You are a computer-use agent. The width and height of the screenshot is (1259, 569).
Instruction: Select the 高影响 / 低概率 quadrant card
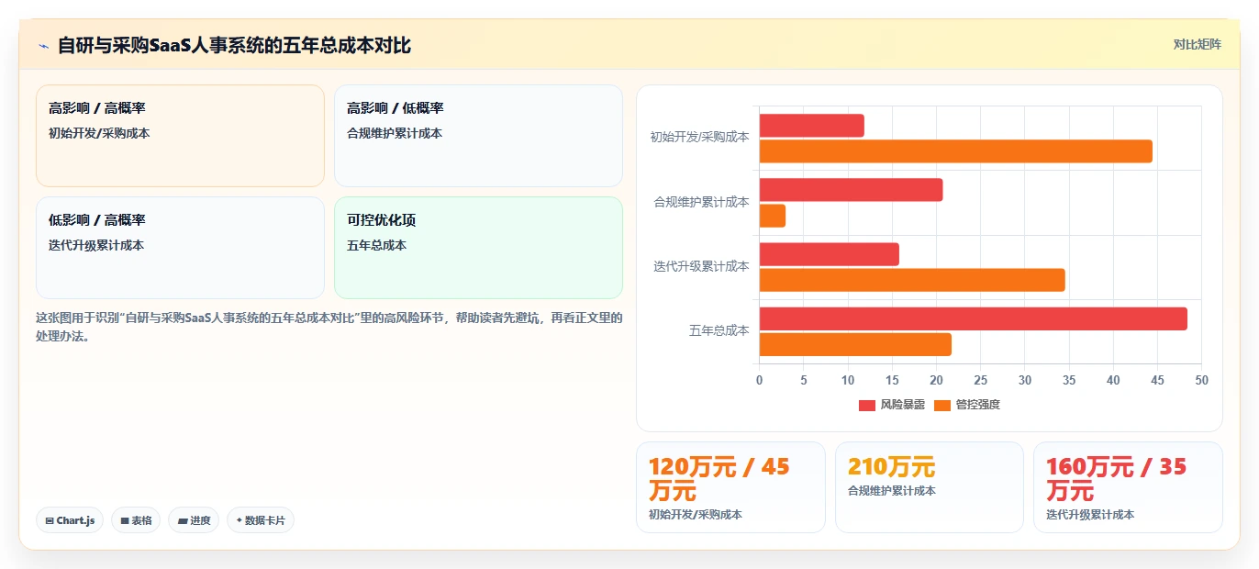click(x=478, y=136)
